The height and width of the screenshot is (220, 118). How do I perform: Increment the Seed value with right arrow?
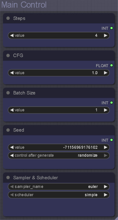(x=106, y=147)
